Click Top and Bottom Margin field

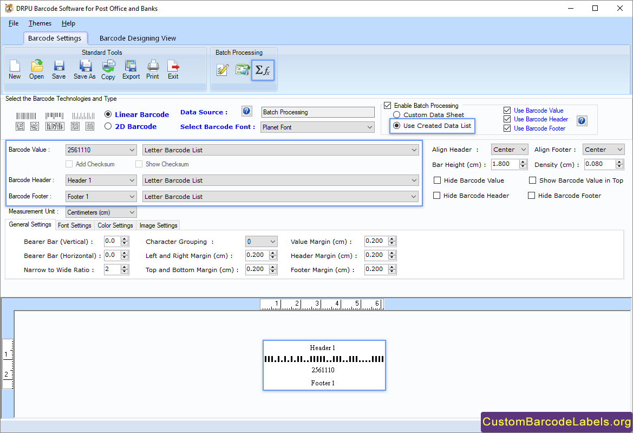pos(258,269)
